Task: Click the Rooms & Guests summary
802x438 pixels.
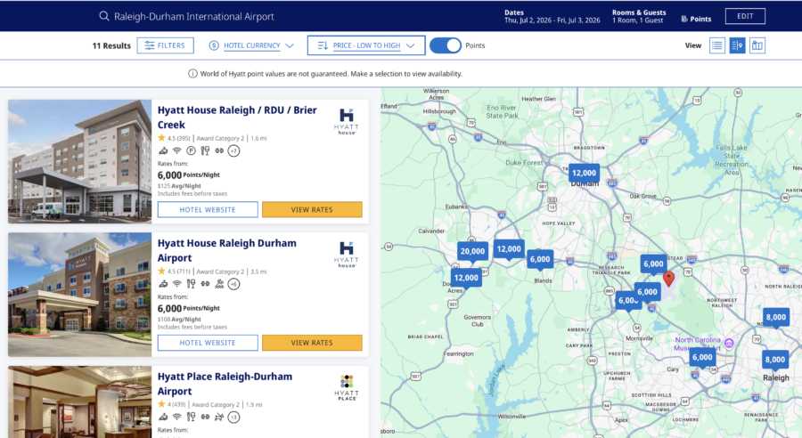Action: click(639, 16)
